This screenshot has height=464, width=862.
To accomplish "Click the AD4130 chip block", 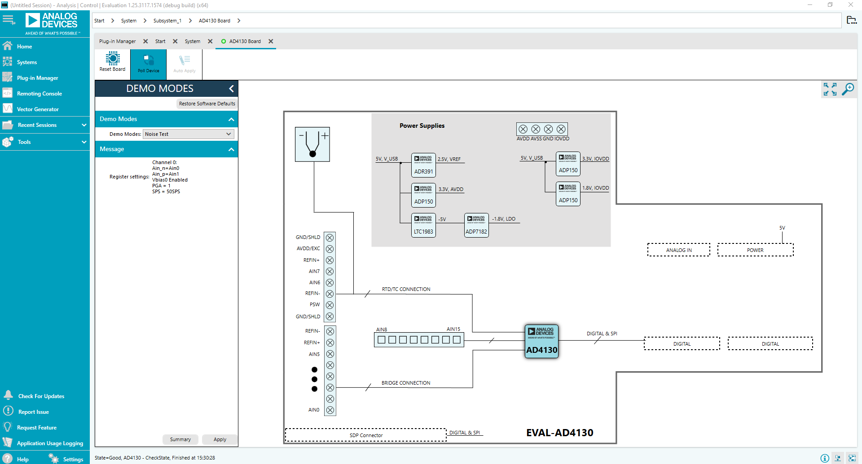I will tap(542, 342).
